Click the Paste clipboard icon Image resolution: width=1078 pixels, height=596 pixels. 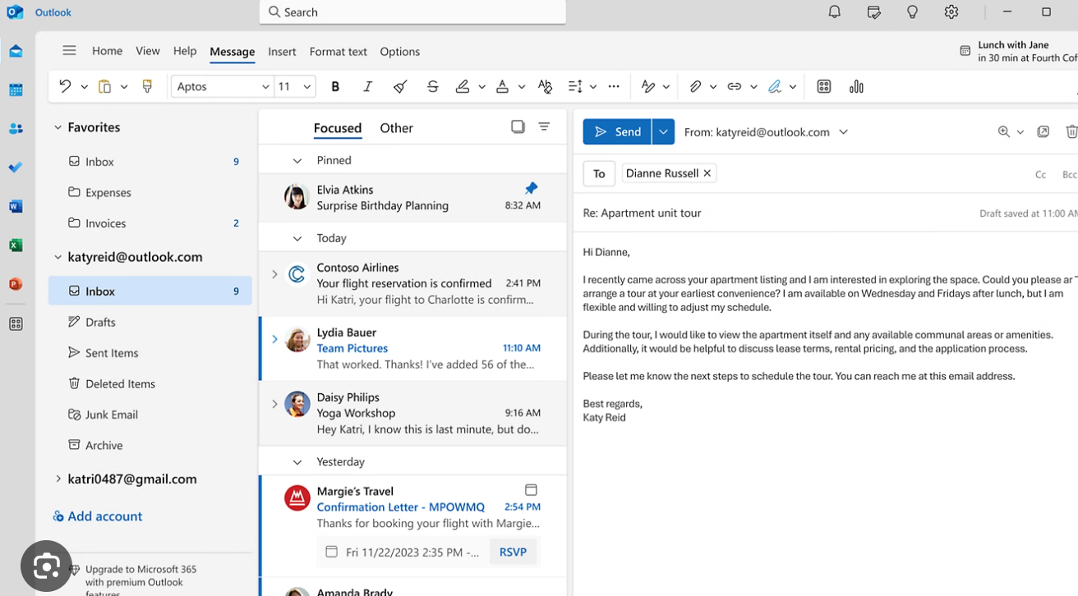click(104, 86)
